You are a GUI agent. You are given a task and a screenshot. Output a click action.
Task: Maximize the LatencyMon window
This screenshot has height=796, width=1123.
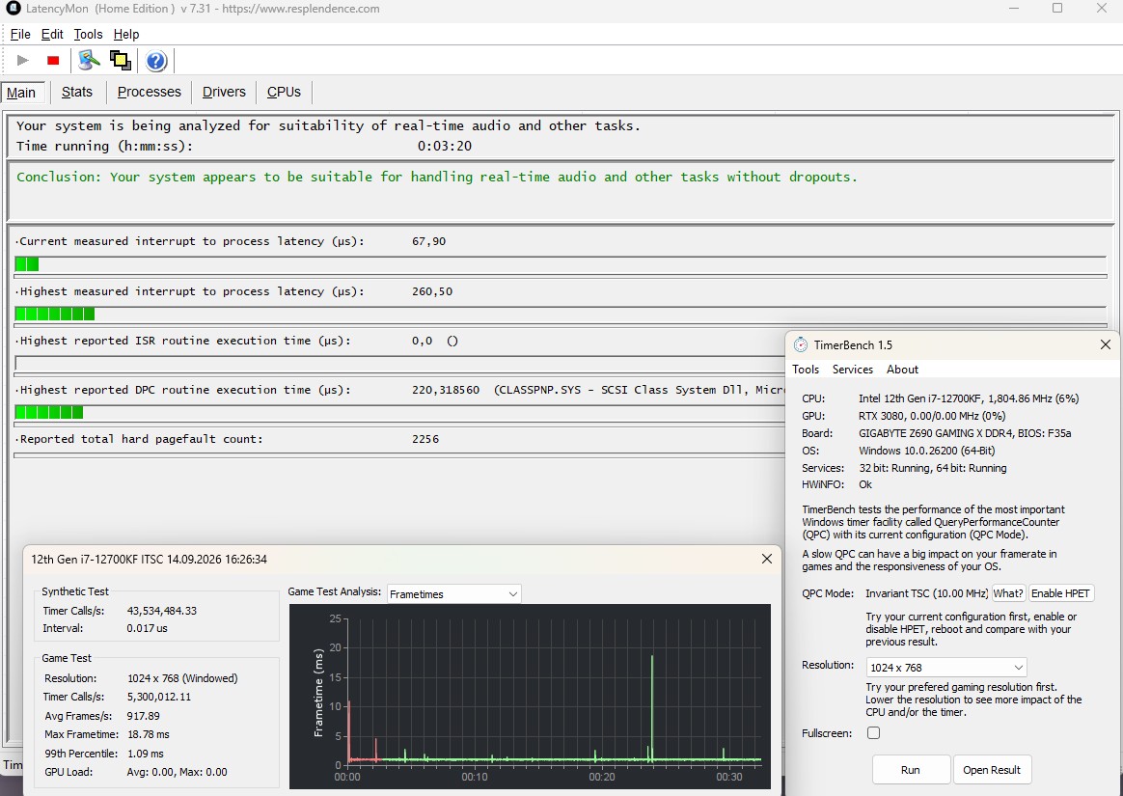pos(1057,9)
